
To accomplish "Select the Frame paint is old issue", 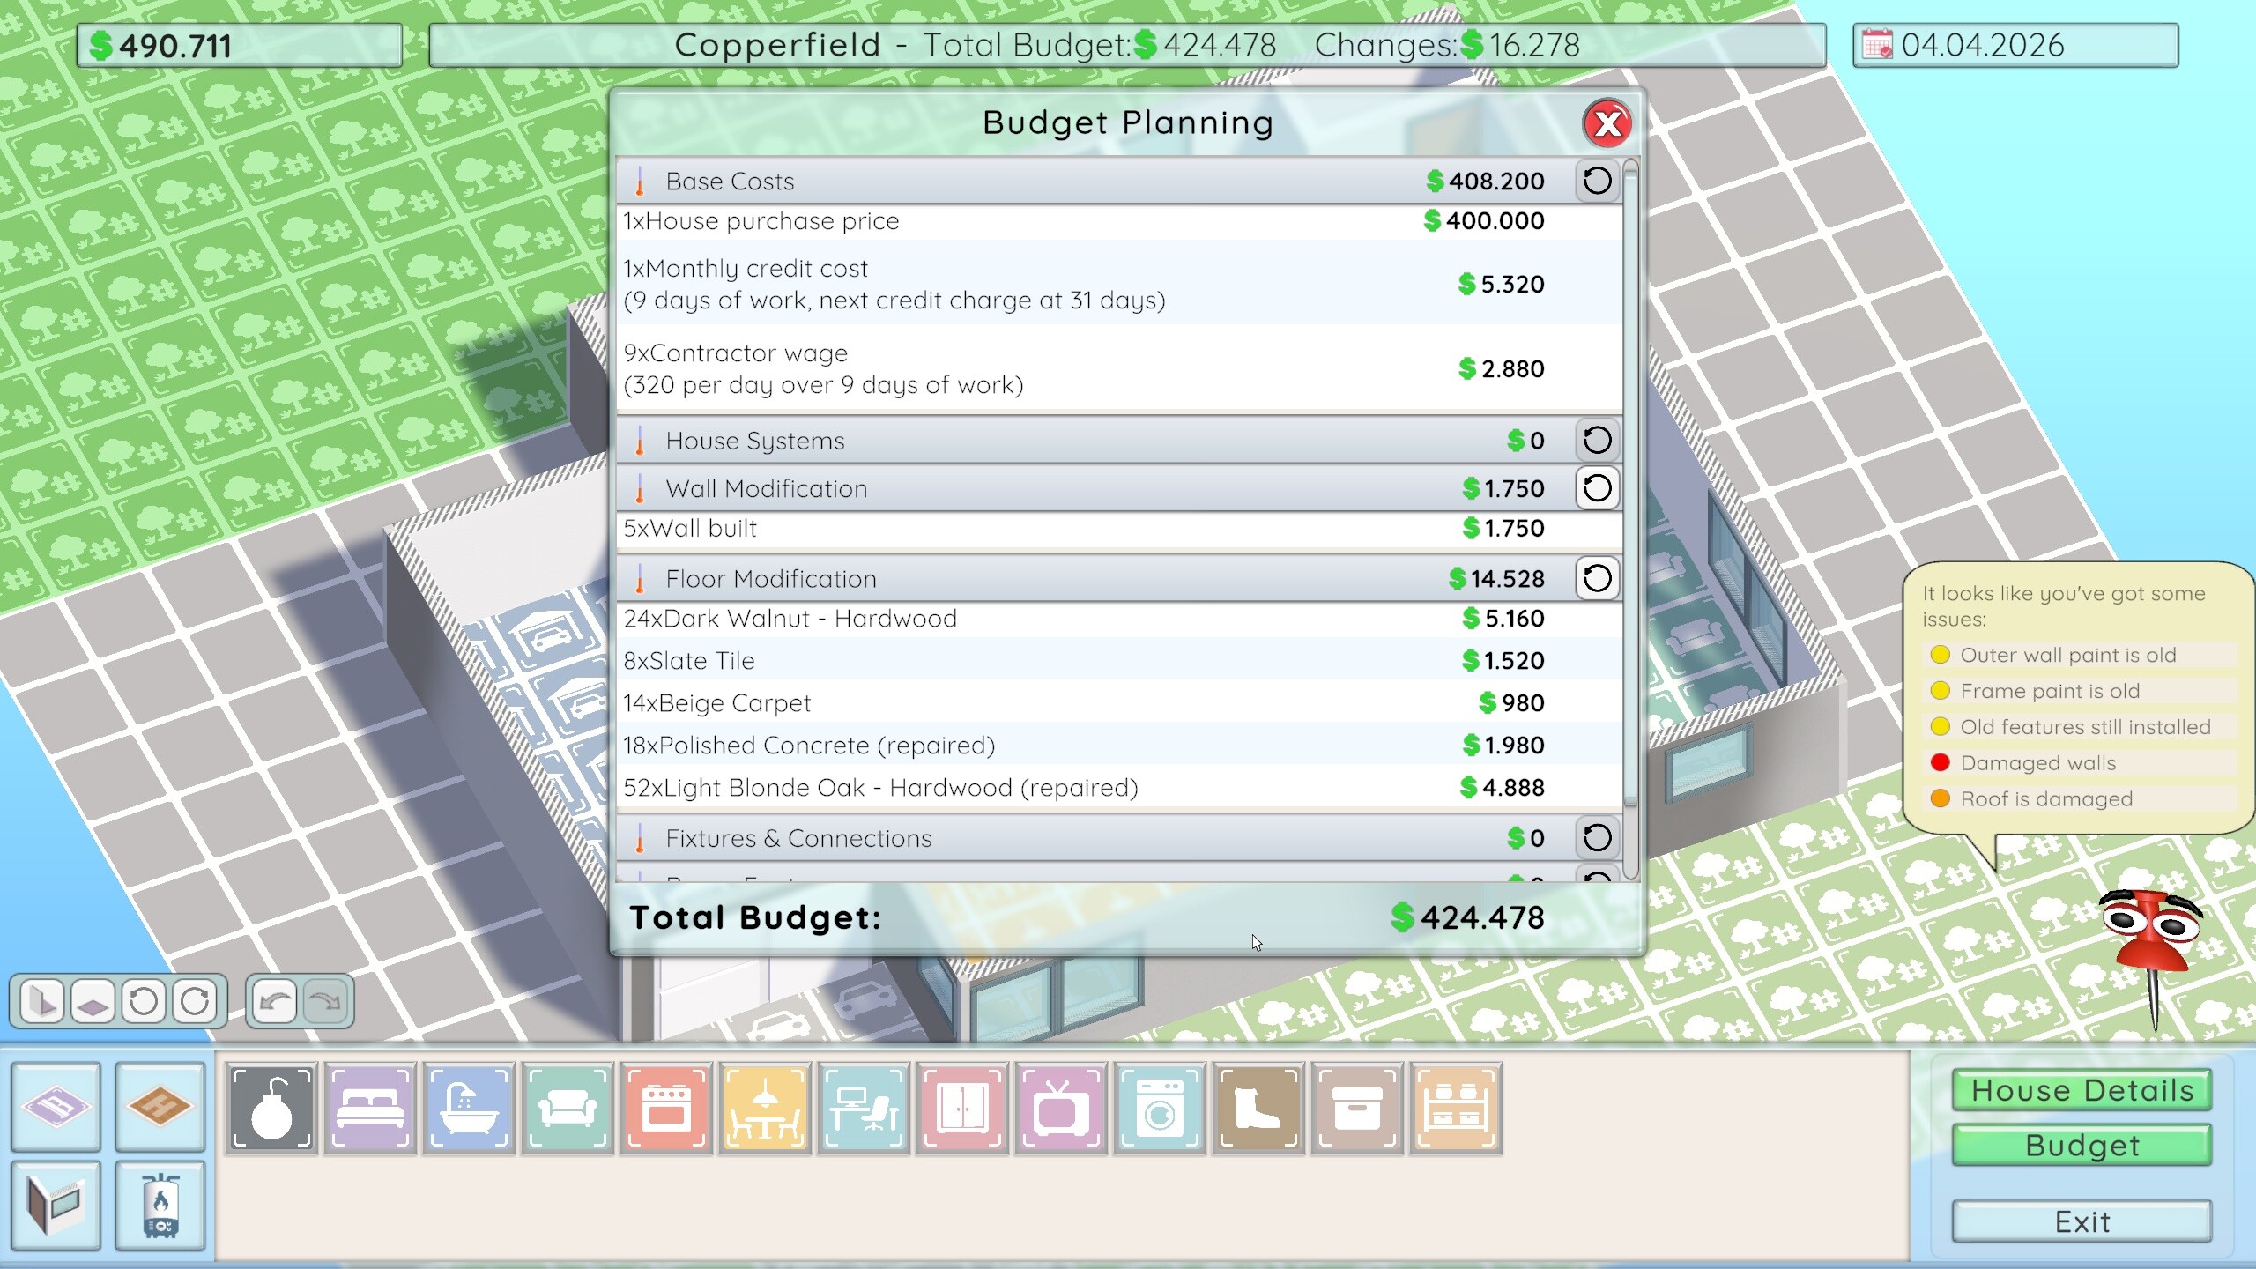I will coord(2080,691).
